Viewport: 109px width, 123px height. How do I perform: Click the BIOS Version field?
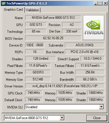click(53, 38)
